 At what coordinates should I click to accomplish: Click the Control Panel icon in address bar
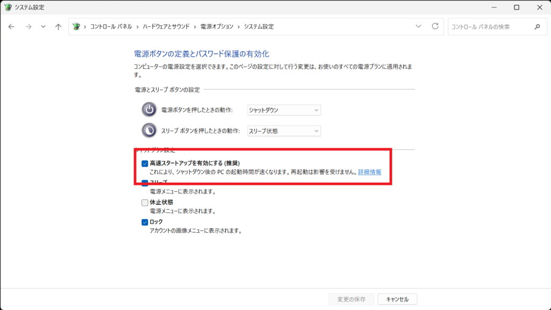point(76,27)
